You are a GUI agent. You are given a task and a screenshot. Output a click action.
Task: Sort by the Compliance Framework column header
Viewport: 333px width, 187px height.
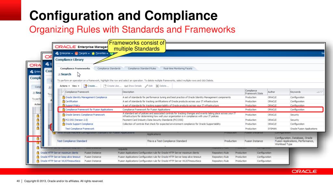[x=77, y=92]
